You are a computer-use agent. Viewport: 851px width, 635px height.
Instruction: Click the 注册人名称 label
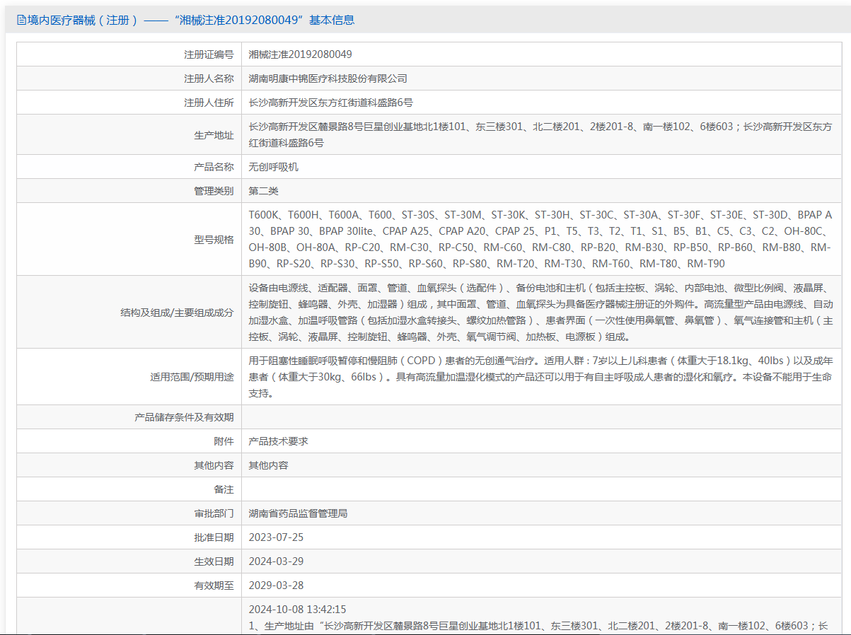(209, 78)
